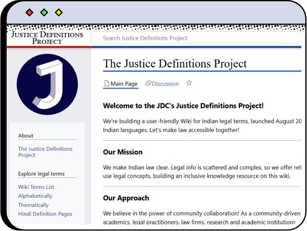Click the page title The Justice Definitions Project
This screenshot has height=231, width=307.
(175, 64)
